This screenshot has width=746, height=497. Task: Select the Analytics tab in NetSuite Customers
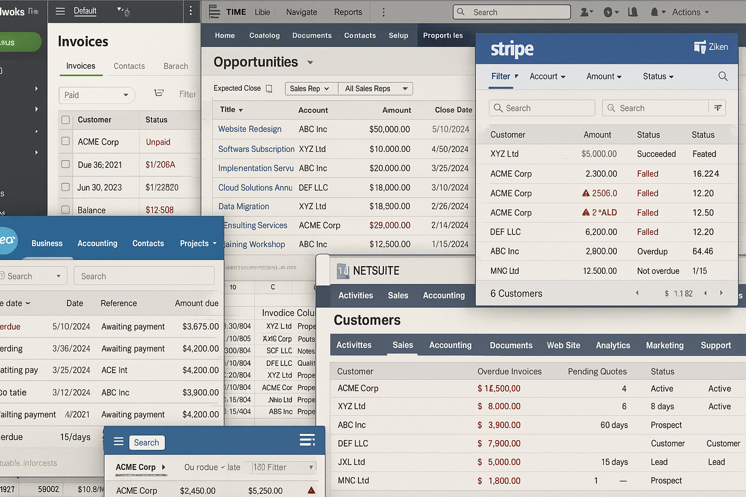coord(613,345)
